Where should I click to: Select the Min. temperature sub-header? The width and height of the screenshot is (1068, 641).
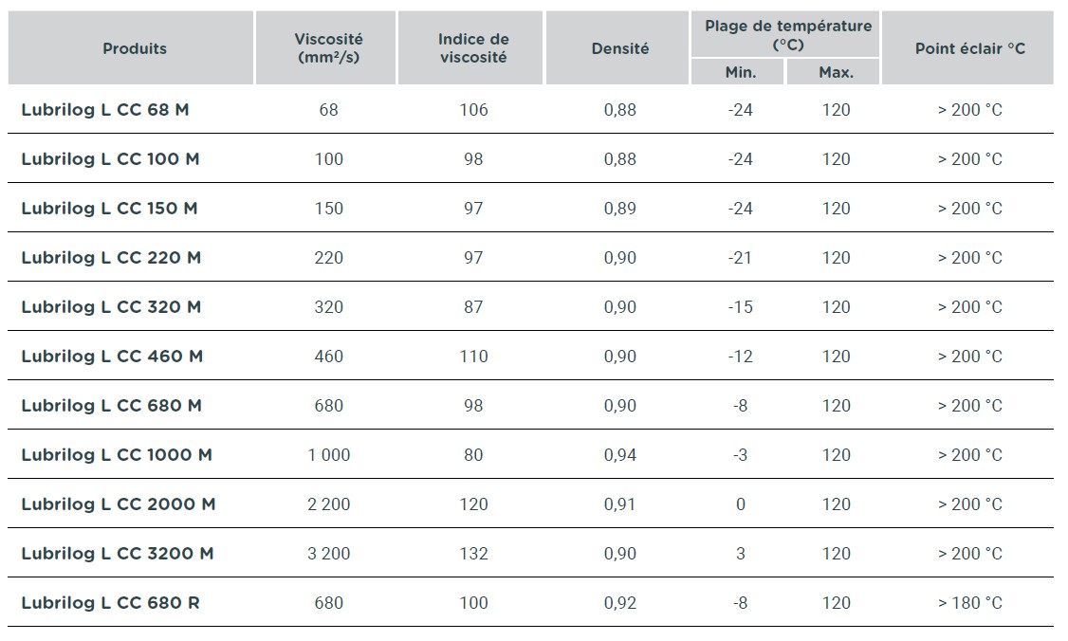pos(741,72)
